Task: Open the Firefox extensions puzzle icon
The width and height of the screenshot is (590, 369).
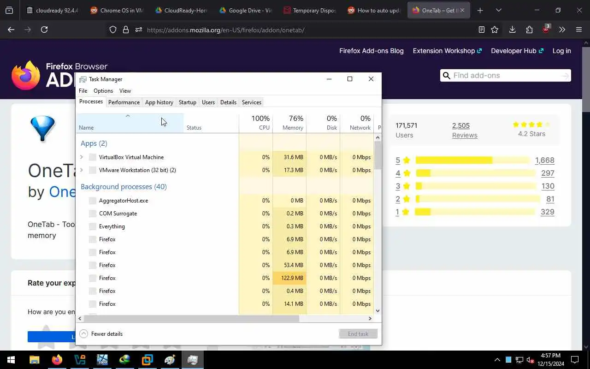Action: 529,30
